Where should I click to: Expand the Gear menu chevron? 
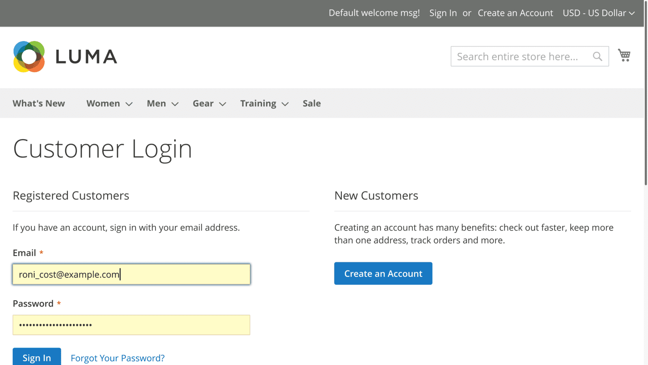point(222,104)
